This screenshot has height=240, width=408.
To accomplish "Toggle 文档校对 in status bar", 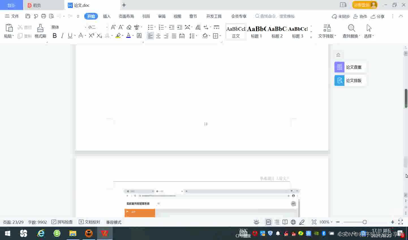I will pos(89,222).
